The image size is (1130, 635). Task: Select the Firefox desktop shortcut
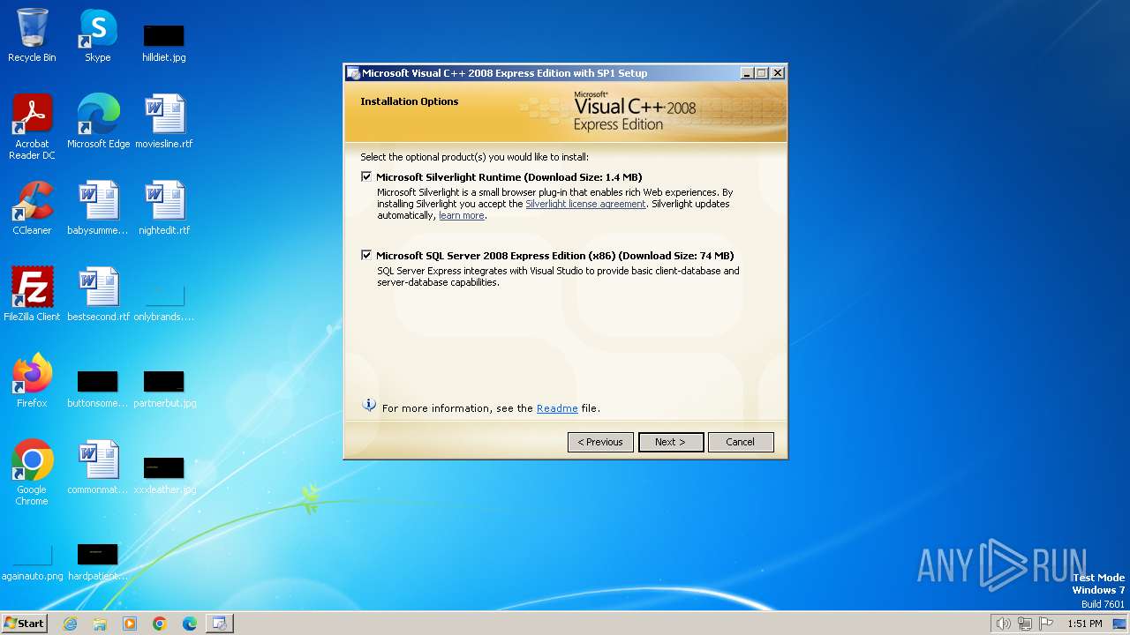pos(32,381)
